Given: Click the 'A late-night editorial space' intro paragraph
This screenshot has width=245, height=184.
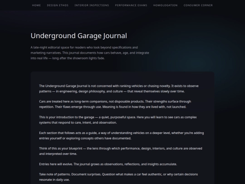Looking at the screenshot, I should pos(90,53).
